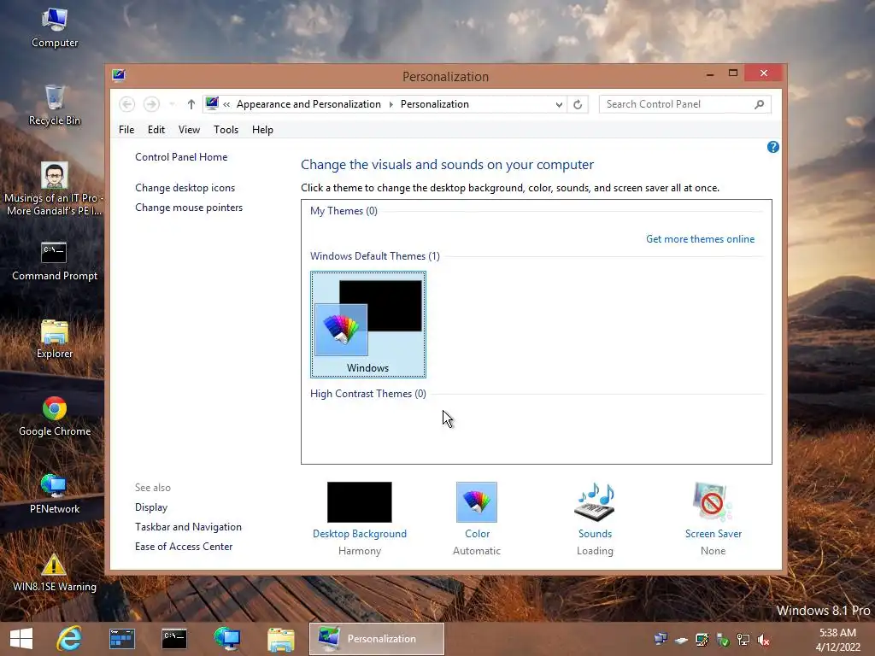Click the Personalization window title icon
875x656 pixels.
(118, 75)
